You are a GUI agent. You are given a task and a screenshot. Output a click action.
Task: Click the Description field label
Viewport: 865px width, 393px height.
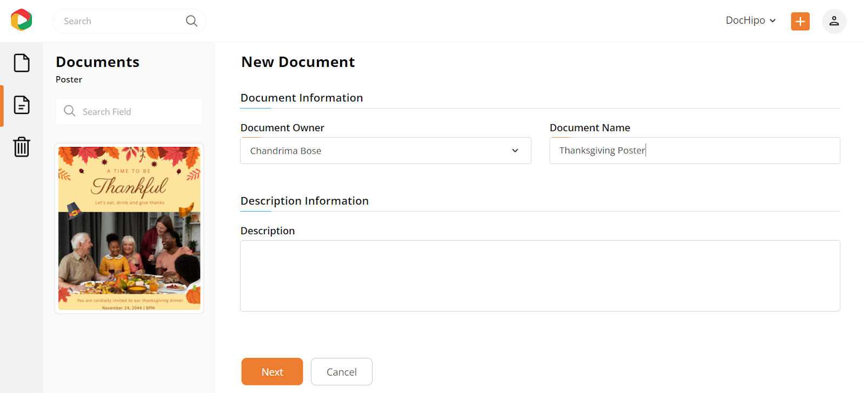[x=268, y=231]
